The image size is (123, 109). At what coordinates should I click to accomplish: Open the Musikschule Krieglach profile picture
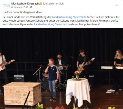click(x=6, y=5)
